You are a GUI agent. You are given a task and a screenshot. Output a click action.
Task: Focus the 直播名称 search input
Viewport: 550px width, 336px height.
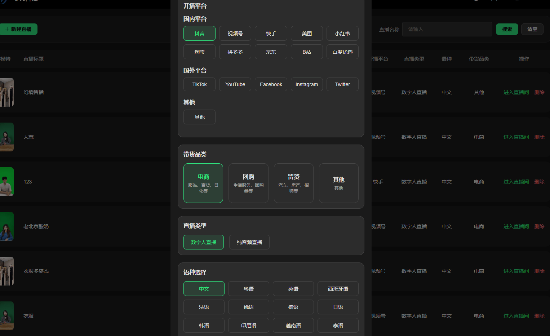(447, 29)
